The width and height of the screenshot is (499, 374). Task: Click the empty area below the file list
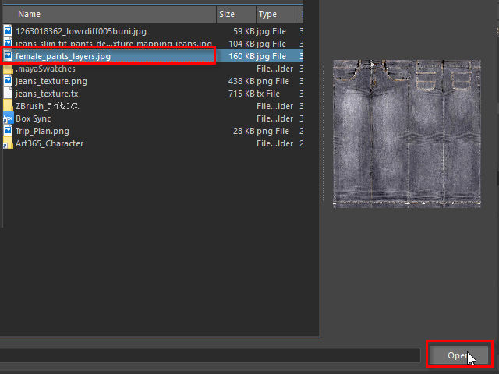point(156,265)
